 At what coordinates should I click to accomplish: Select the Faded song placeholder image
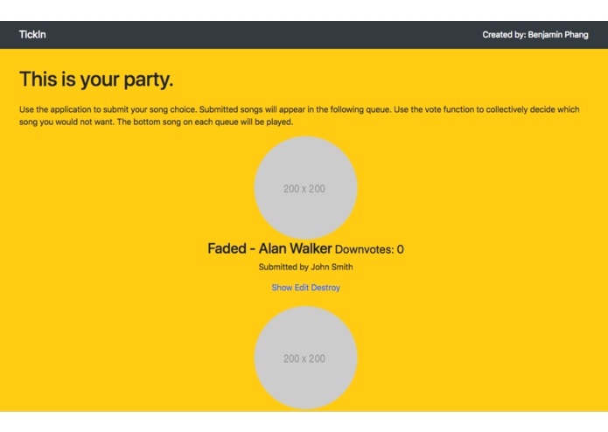coord(305,187)
